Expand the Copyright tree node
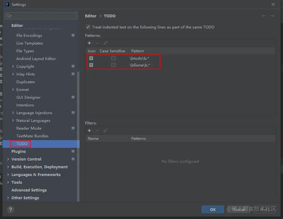Screen dimensions: 283x219 coord(13,66)
